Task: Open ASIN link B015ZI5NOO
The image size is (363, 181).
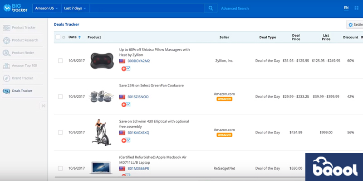Action: [x=138, y=97]
